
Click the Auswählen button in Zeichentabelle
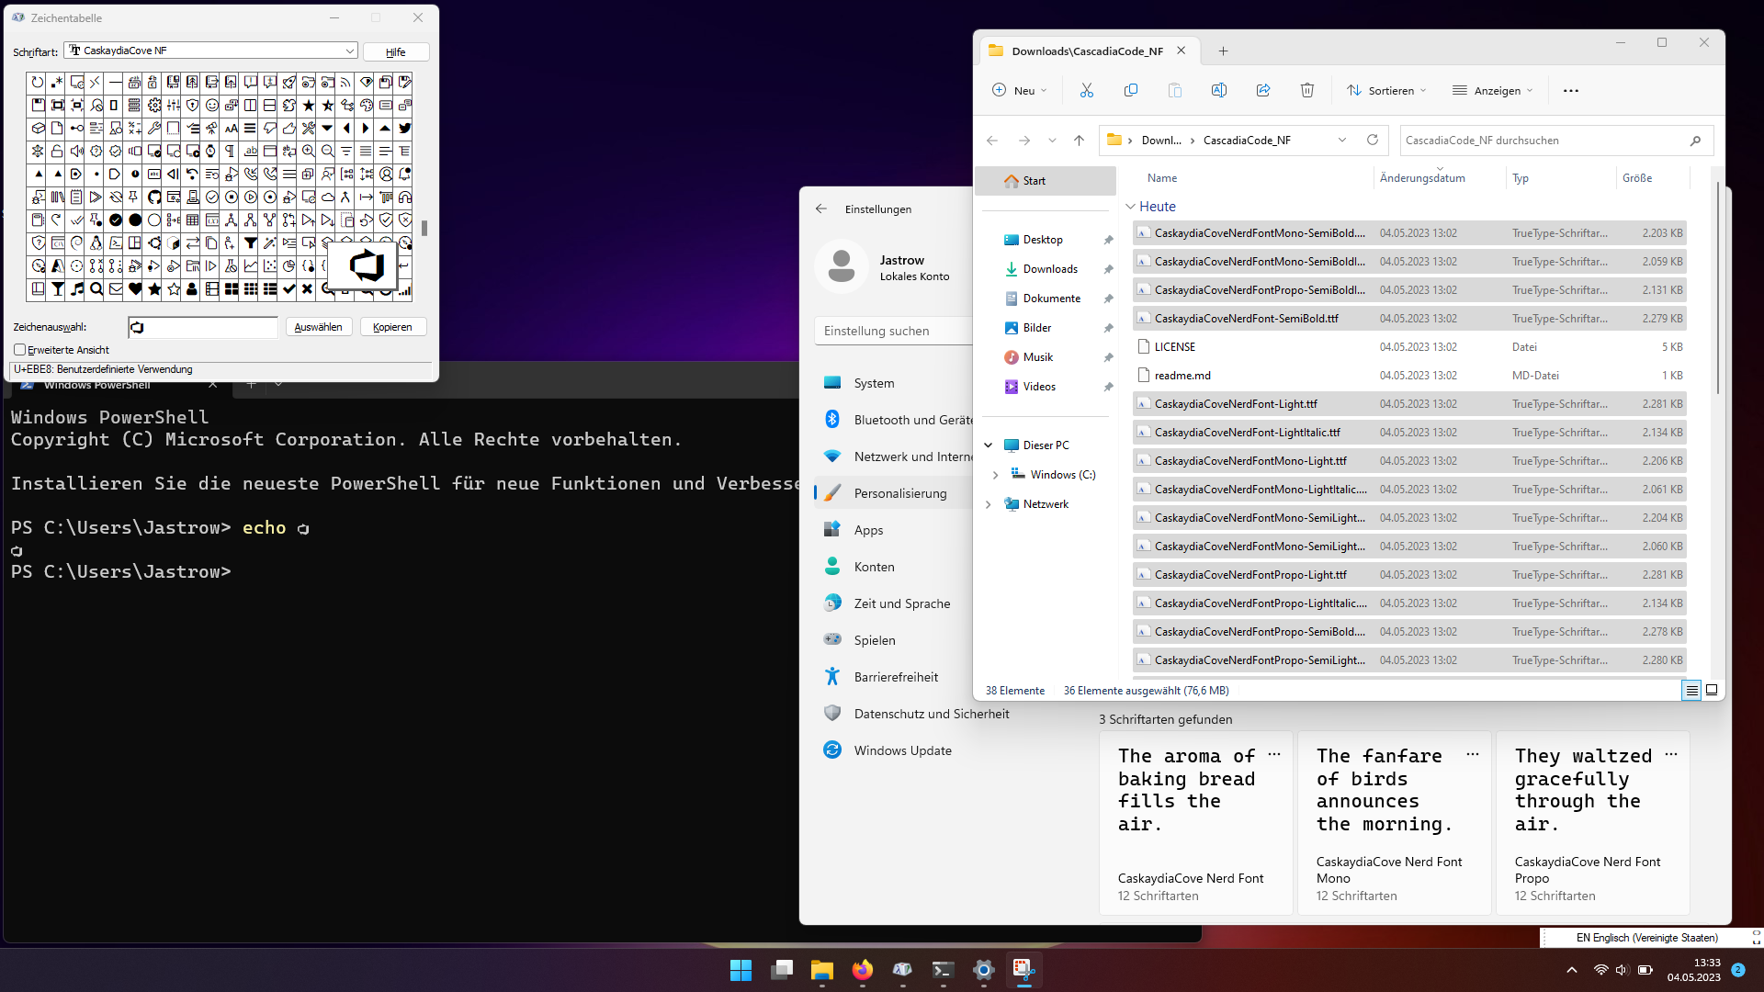point(319,327)
